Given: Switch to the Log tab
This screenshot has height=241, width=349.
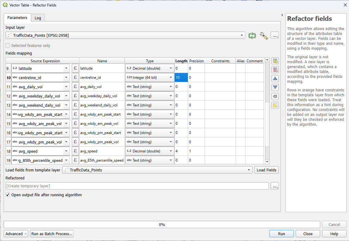Looking at the screenshot, I should click(38, 18).
